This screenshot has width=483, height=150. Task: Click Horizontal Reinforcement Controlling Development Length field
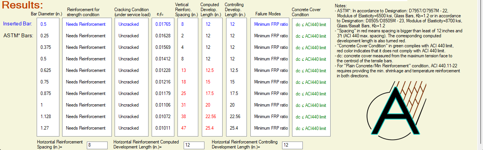tap(292, 145)
